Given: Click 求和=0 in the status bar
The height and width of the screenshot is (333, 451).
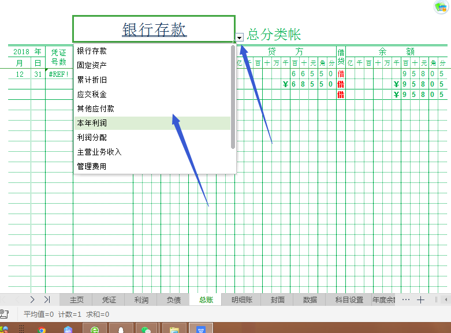Looking at the screenshot, I should [98, 315].
